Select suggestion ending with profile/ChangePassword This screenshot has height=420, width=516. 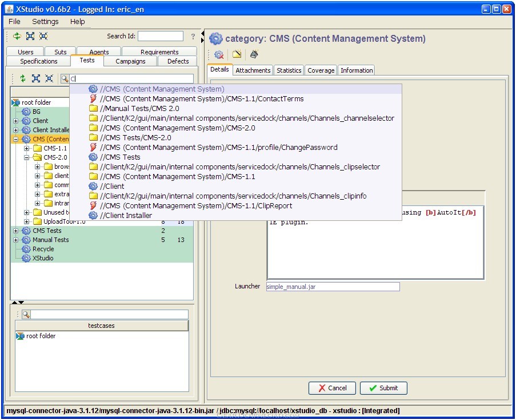[235, 147]
